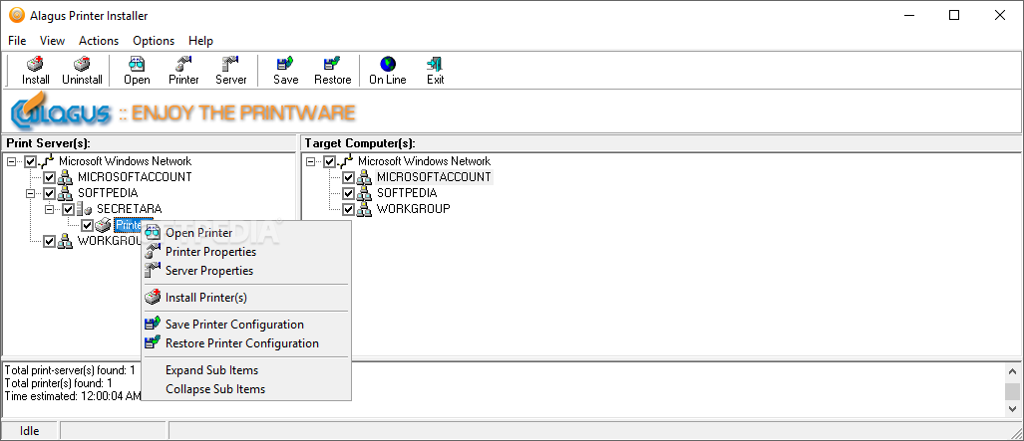The height and width of the screenshot is (441, 1024).
Task: Choose Server Properties from context menu
Action: [246, 271]
